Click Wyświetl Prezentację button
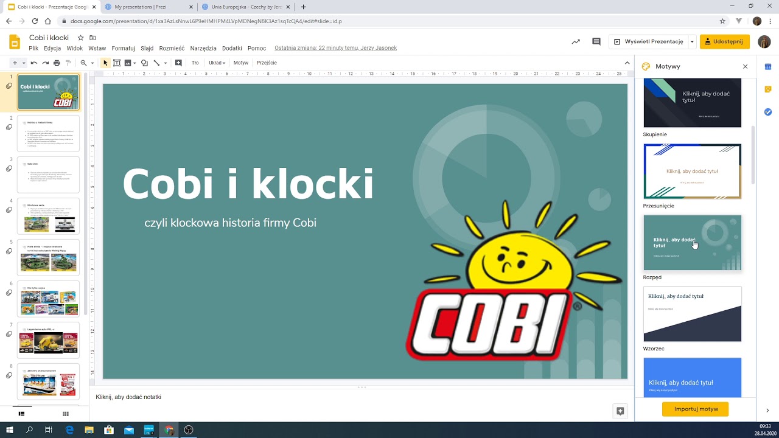779x438 pixels. pyautogui.click(x=648, y=41)
